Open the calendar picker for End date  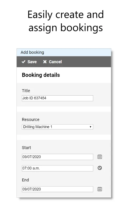pyautogui.click(x=100, y=189)
